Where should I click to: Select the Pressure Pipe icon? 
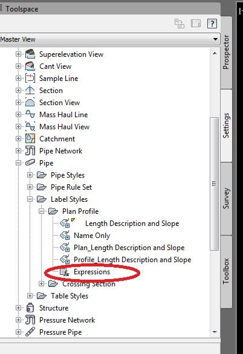pos(30,332)
